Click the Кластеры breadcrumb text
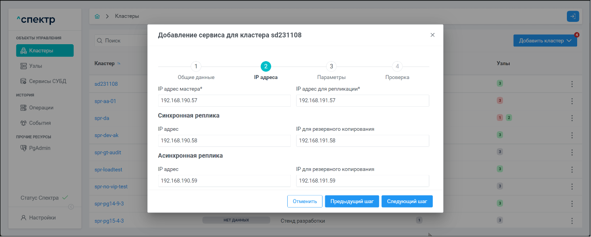This screenshot has height=237, width=591. 127,16
